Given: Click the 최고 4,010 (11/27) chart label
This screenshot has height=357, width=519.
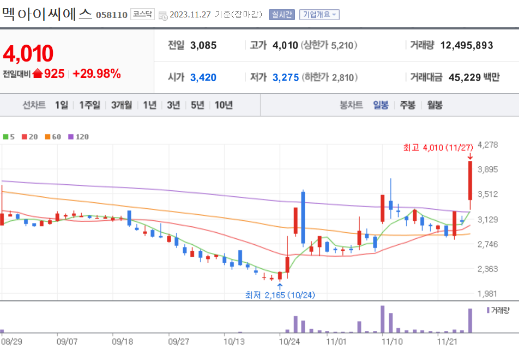Looking at the screenshot, I should [x=438, y=148].
